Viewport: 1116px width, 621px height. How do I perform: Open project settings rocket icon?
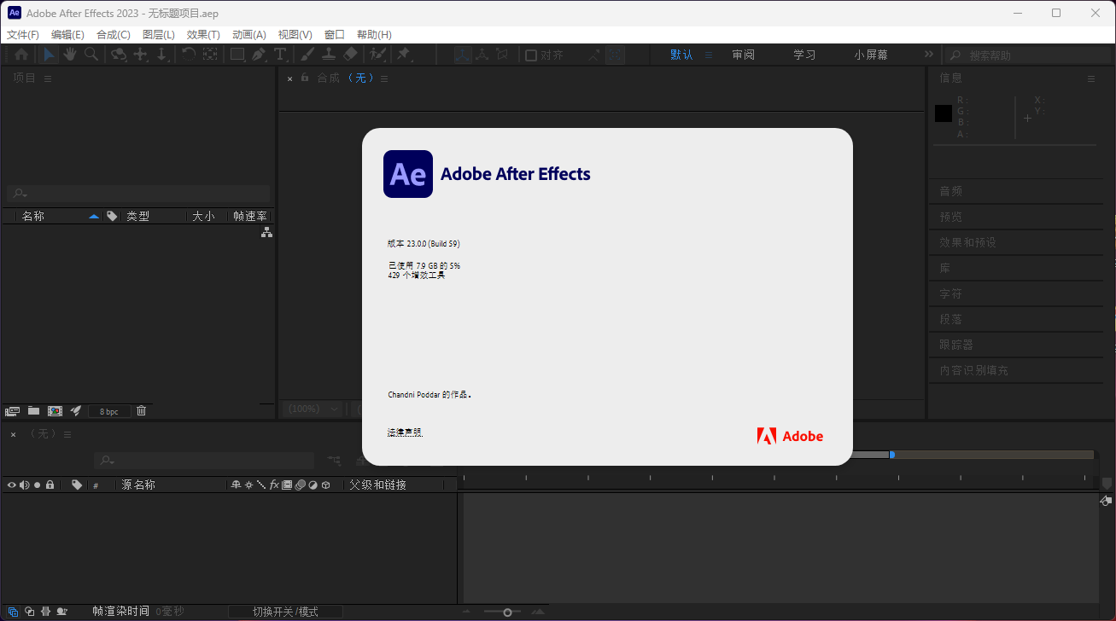pos(76,411)
